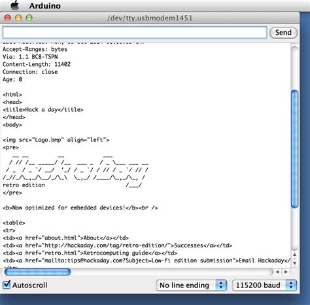Click the 'Accept-Ranges: bytes' line
This screenshot has width=310, height=305.
pos(35,49)
